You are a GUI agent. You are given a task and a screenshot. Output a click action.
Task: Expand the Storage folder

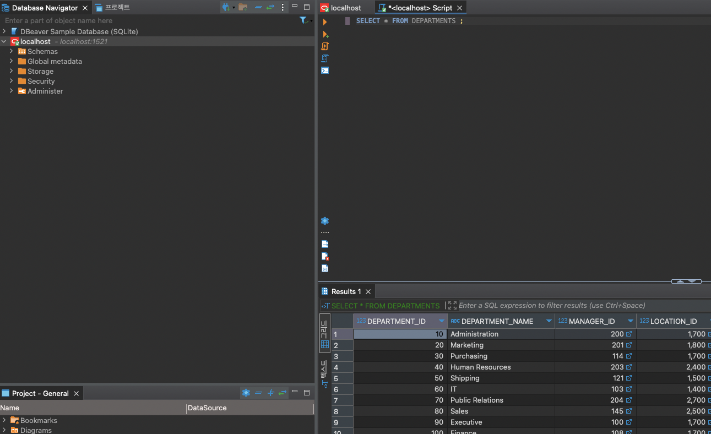pos(12,71)
